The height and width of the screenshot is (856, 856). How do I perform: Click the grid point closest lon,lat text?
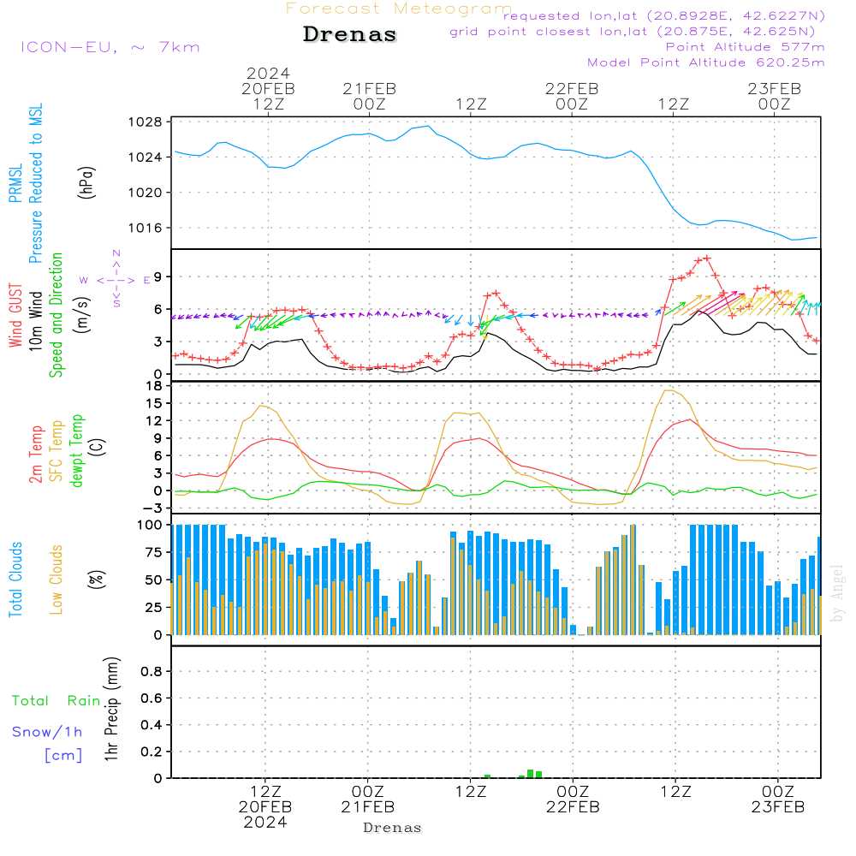coord(633,32)
